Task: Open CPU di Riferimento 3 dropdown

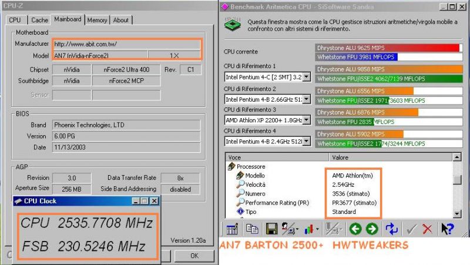Action: tap(306, 120)
